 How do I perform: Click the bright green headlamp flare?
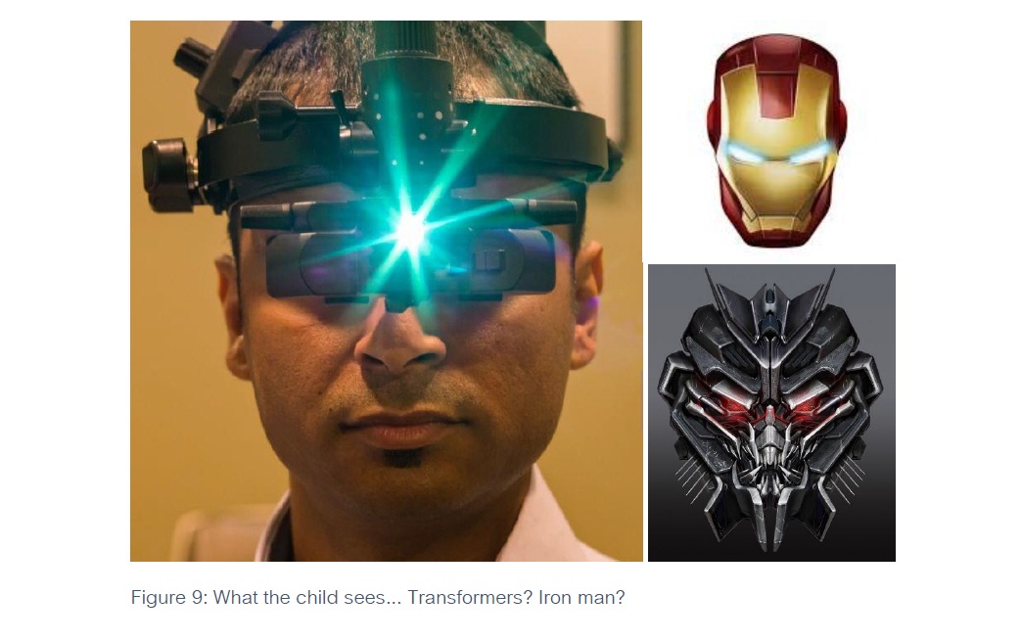(x=410, y=231)
